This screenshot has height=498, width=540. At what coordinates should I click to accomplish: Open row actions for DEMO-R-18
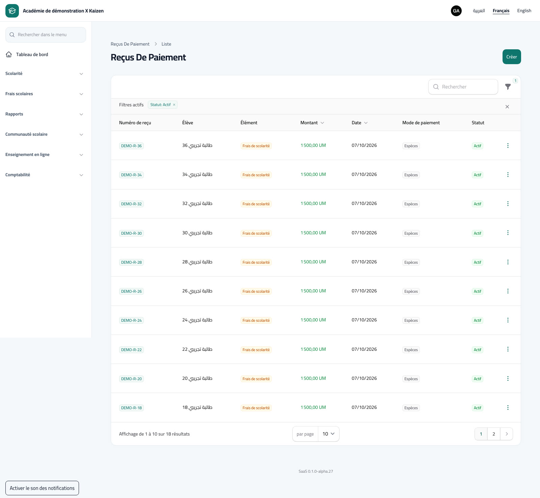508,408
